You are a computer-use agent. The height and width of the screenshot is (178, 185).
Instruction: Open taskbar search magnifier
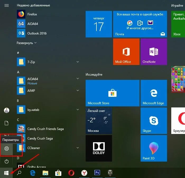click(19, 173)
